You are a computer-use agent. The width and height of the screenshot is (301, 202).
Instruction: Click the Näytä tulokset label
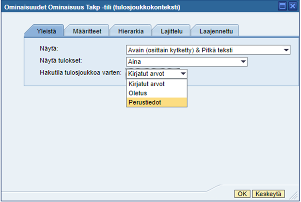click(61, 61)
